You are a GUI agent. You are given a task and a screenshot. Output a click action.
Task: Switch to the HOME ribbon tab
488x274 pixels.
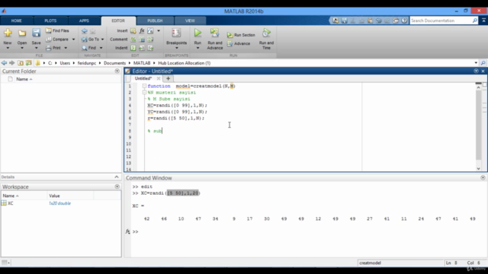tap(17, 21)
